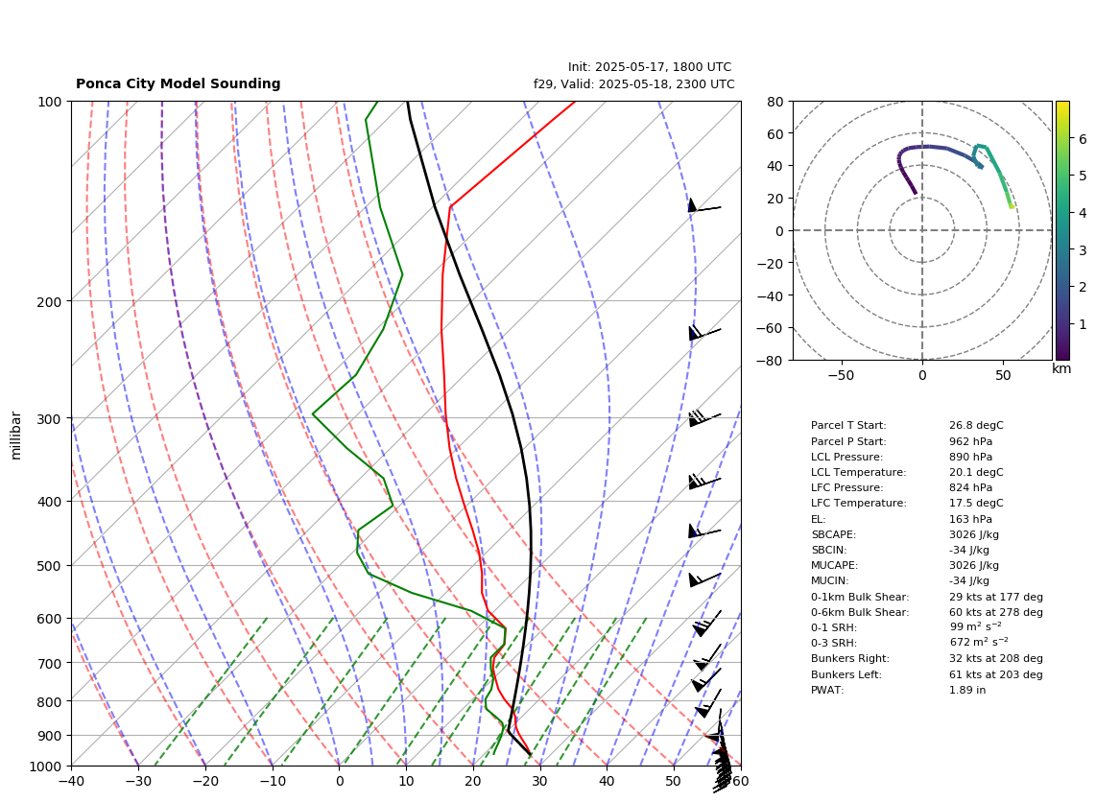Click the value '17.5 degC'
This screenshot has height=802, width=1096.
[976, 503]
